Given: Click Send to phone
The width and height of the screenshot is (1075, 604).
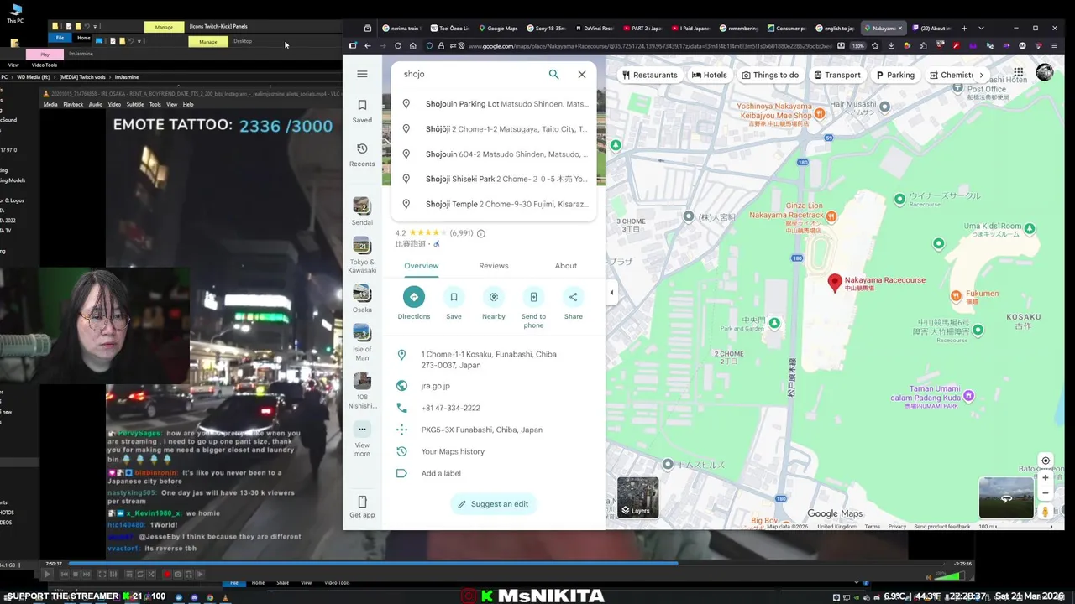Looking at the screenshot, I should coord(533,307).
